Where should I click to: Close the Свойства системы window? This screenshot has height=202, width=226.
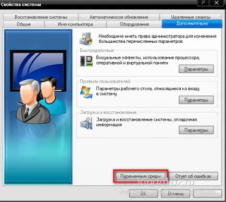(x=217, y=3)
